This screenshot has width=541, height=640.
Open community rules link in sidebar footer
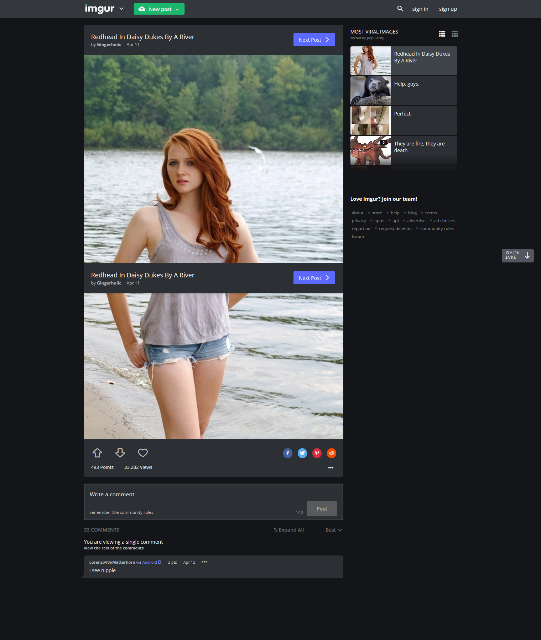point(437,229)
